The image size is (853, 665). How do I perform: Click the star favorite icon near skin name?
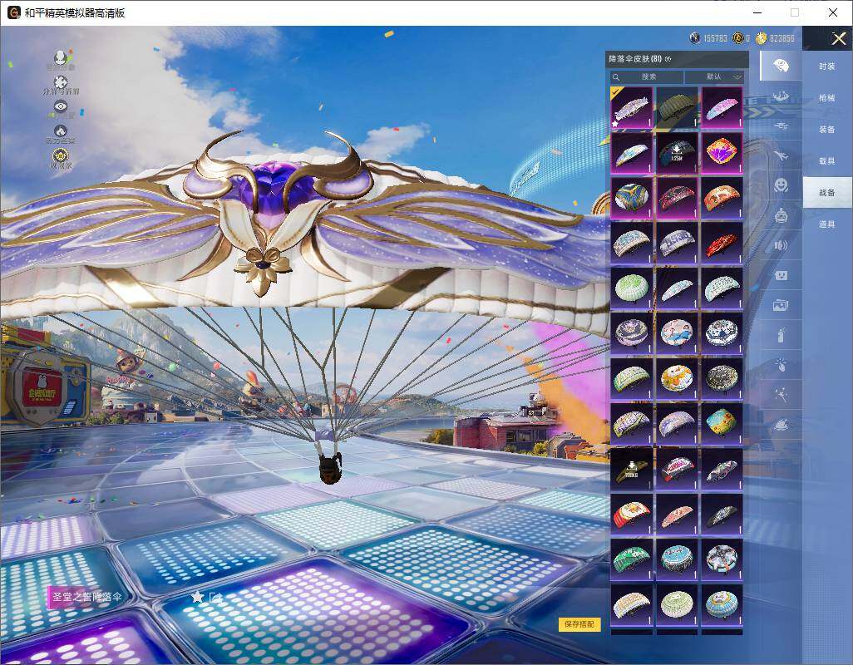pyautogui.click(x=197, y=597)
